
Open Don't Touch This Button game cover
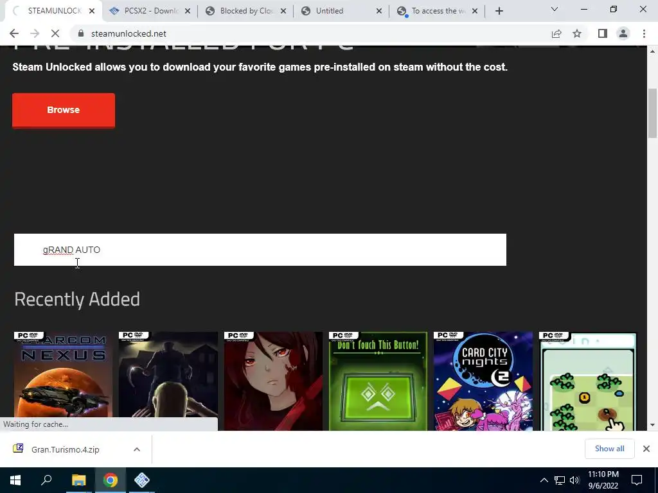(x=378, y=381)
